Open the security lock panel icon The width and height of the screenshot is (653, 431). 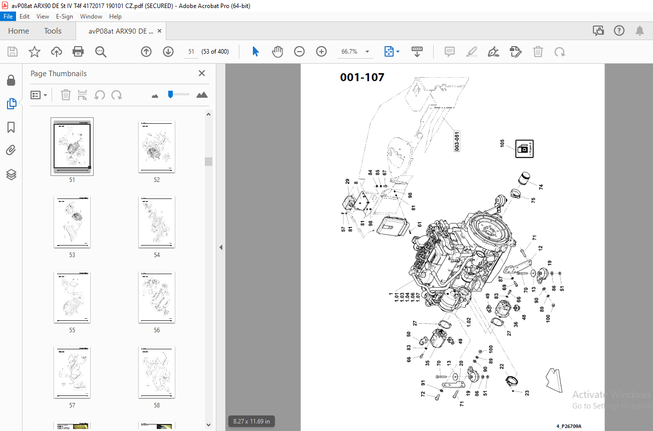point(11,80)
